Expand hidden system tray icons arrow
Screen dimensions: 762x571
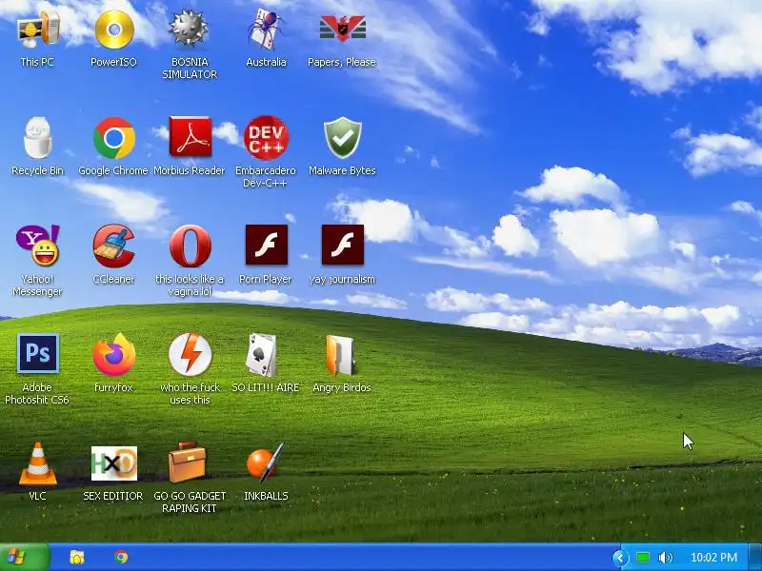(x=620, y=558)
